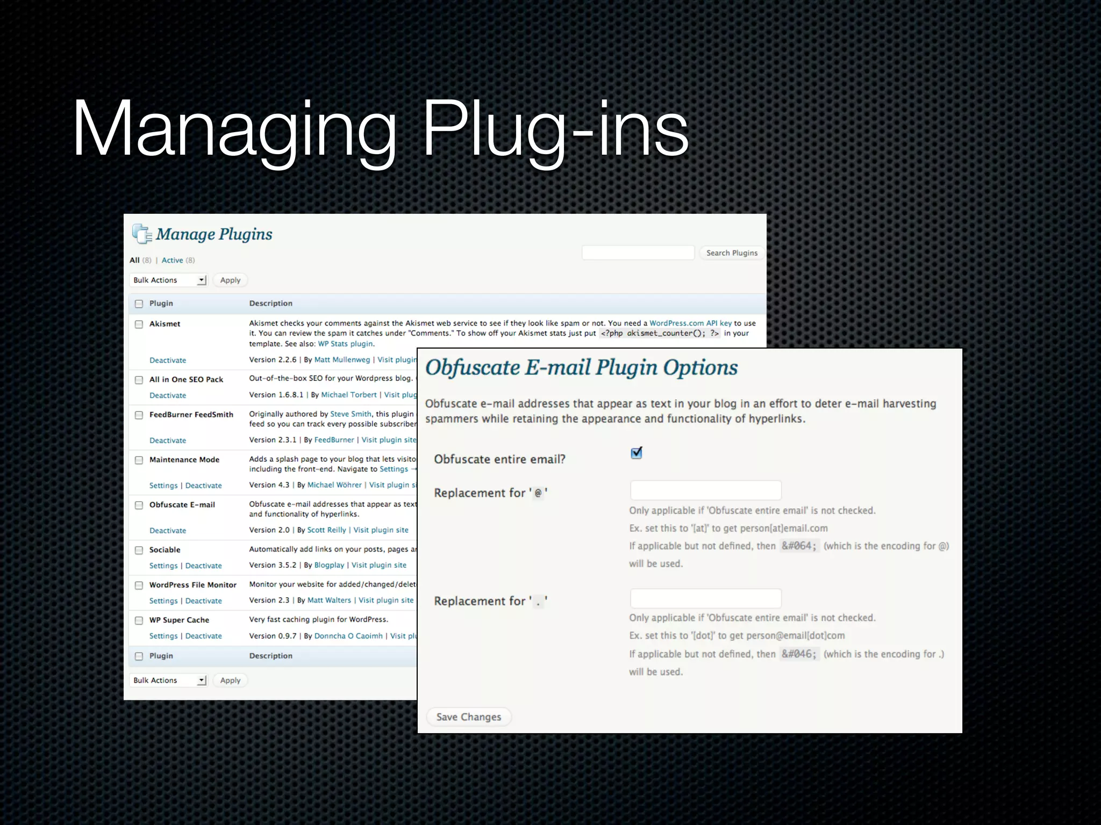This screenshot has height=825, width=1101.
Task: Click the bottom Apply button
Action: pos(230,681)
